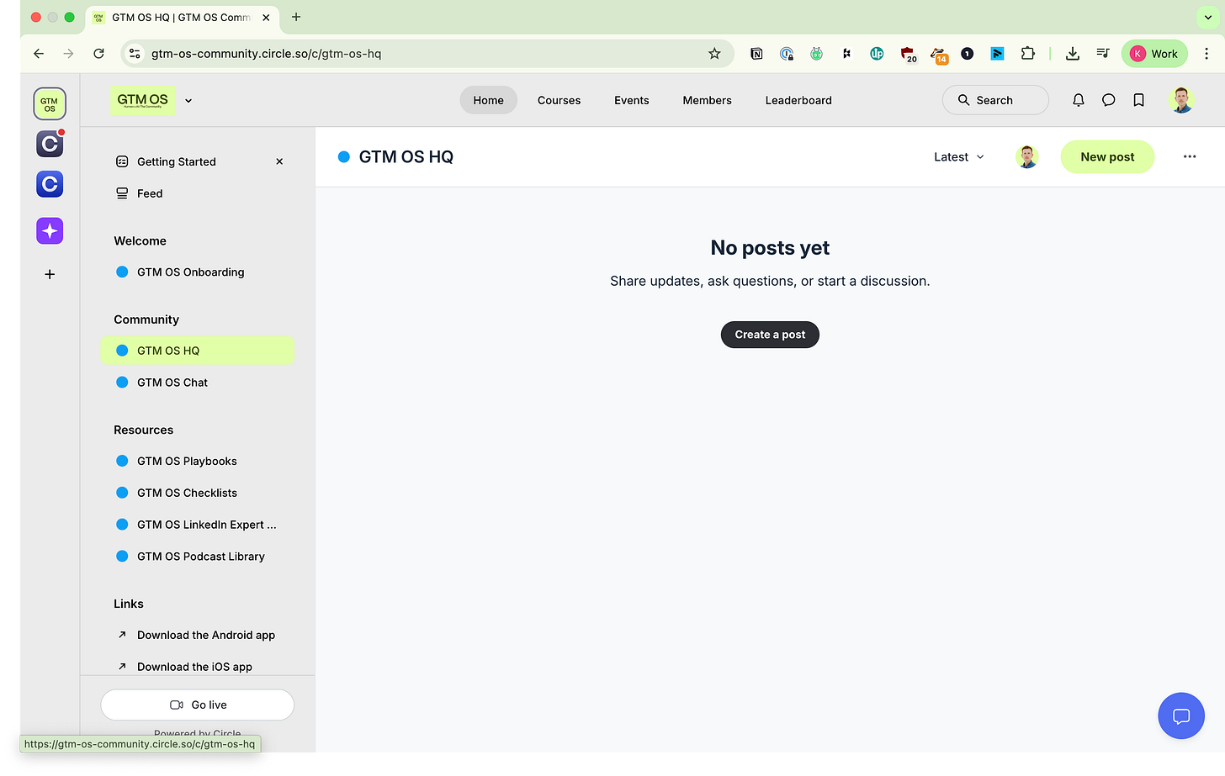This screenshot has height=776, width=1225.
Task: Click the New post button
Action: [1107, 156]
